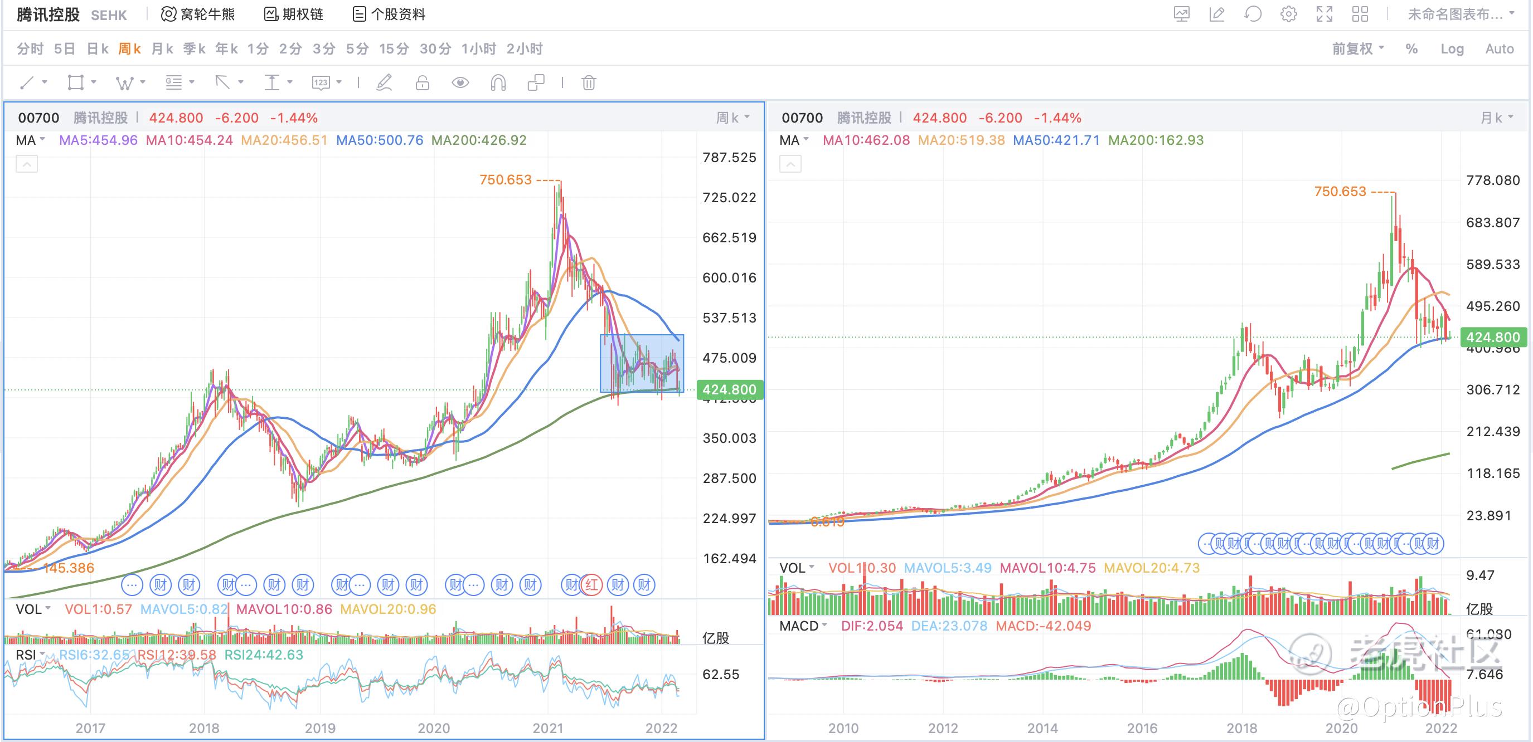Switch to 5日 five-day view
The image size is (1533, 742).
(64, 49)
